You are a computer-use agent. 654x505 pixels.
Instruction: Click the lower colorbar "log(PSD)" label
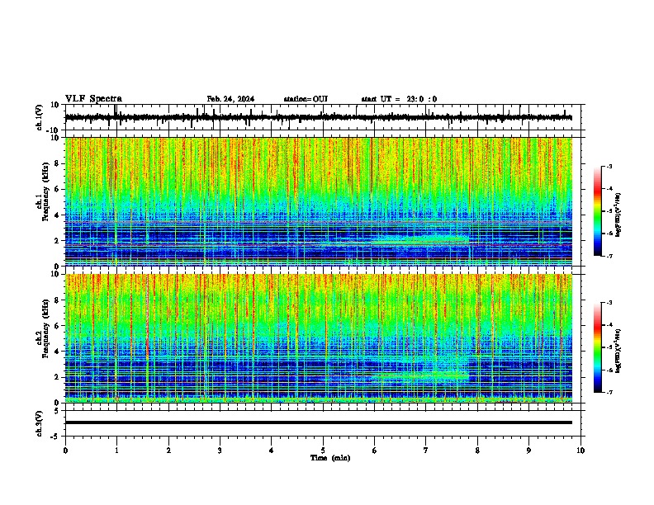pos(618,351)
